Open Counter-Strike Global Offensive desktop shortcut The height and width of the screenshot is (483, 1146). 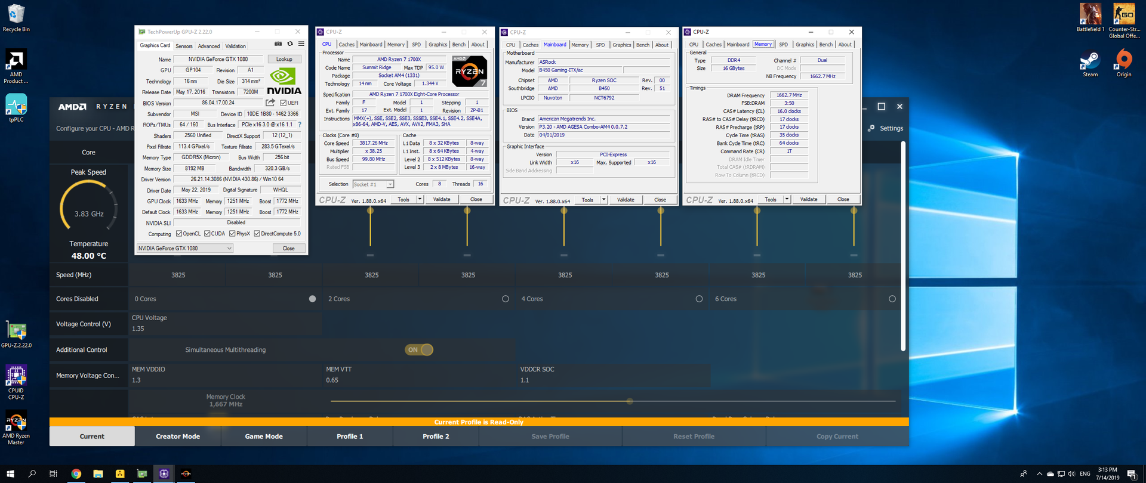1124,21
